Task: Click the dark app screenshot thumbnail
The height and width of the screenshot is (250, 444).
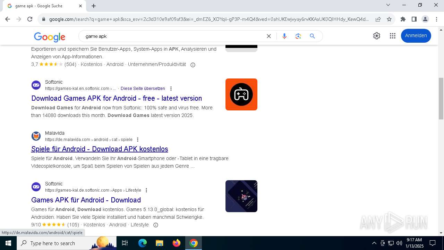Action: 241,196
